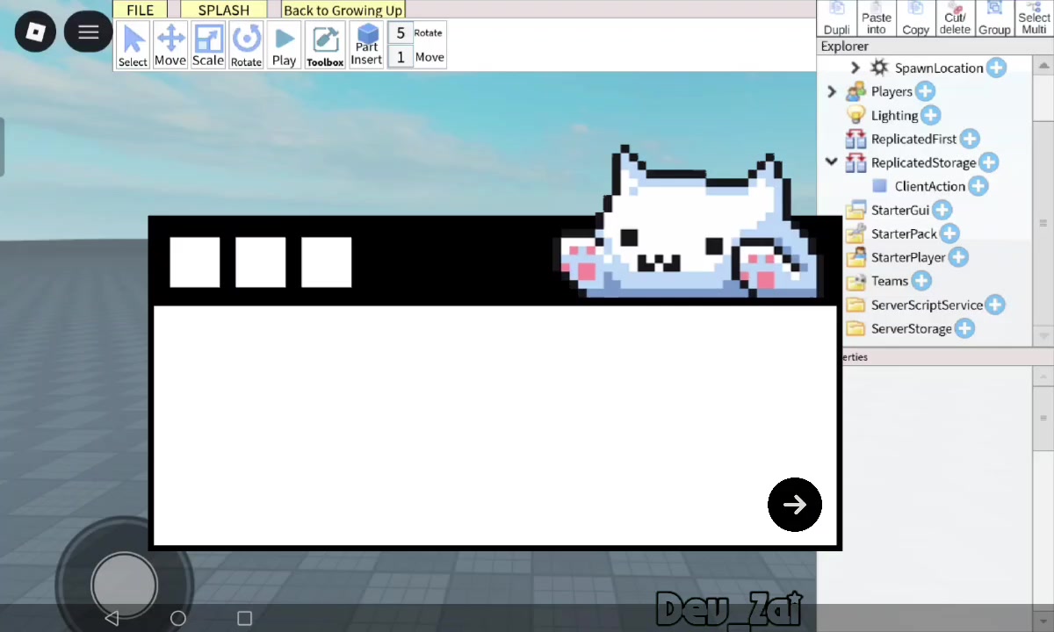This screenshot has height=632, width=1054.
Task: Expand the SpawnLocation tree node
Action: point(855,68)
